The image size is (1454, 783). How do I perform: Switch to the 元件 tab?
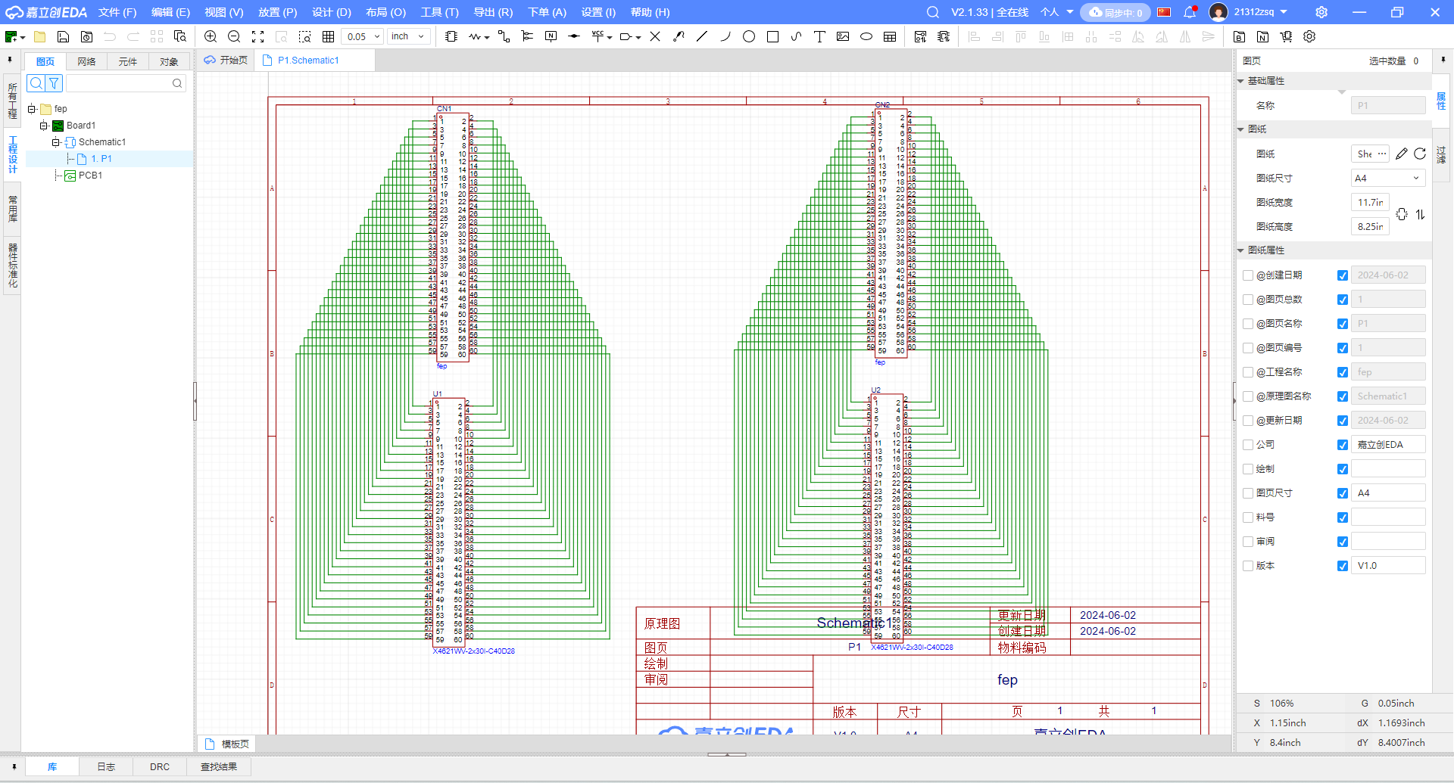click(x=128, y=62)
